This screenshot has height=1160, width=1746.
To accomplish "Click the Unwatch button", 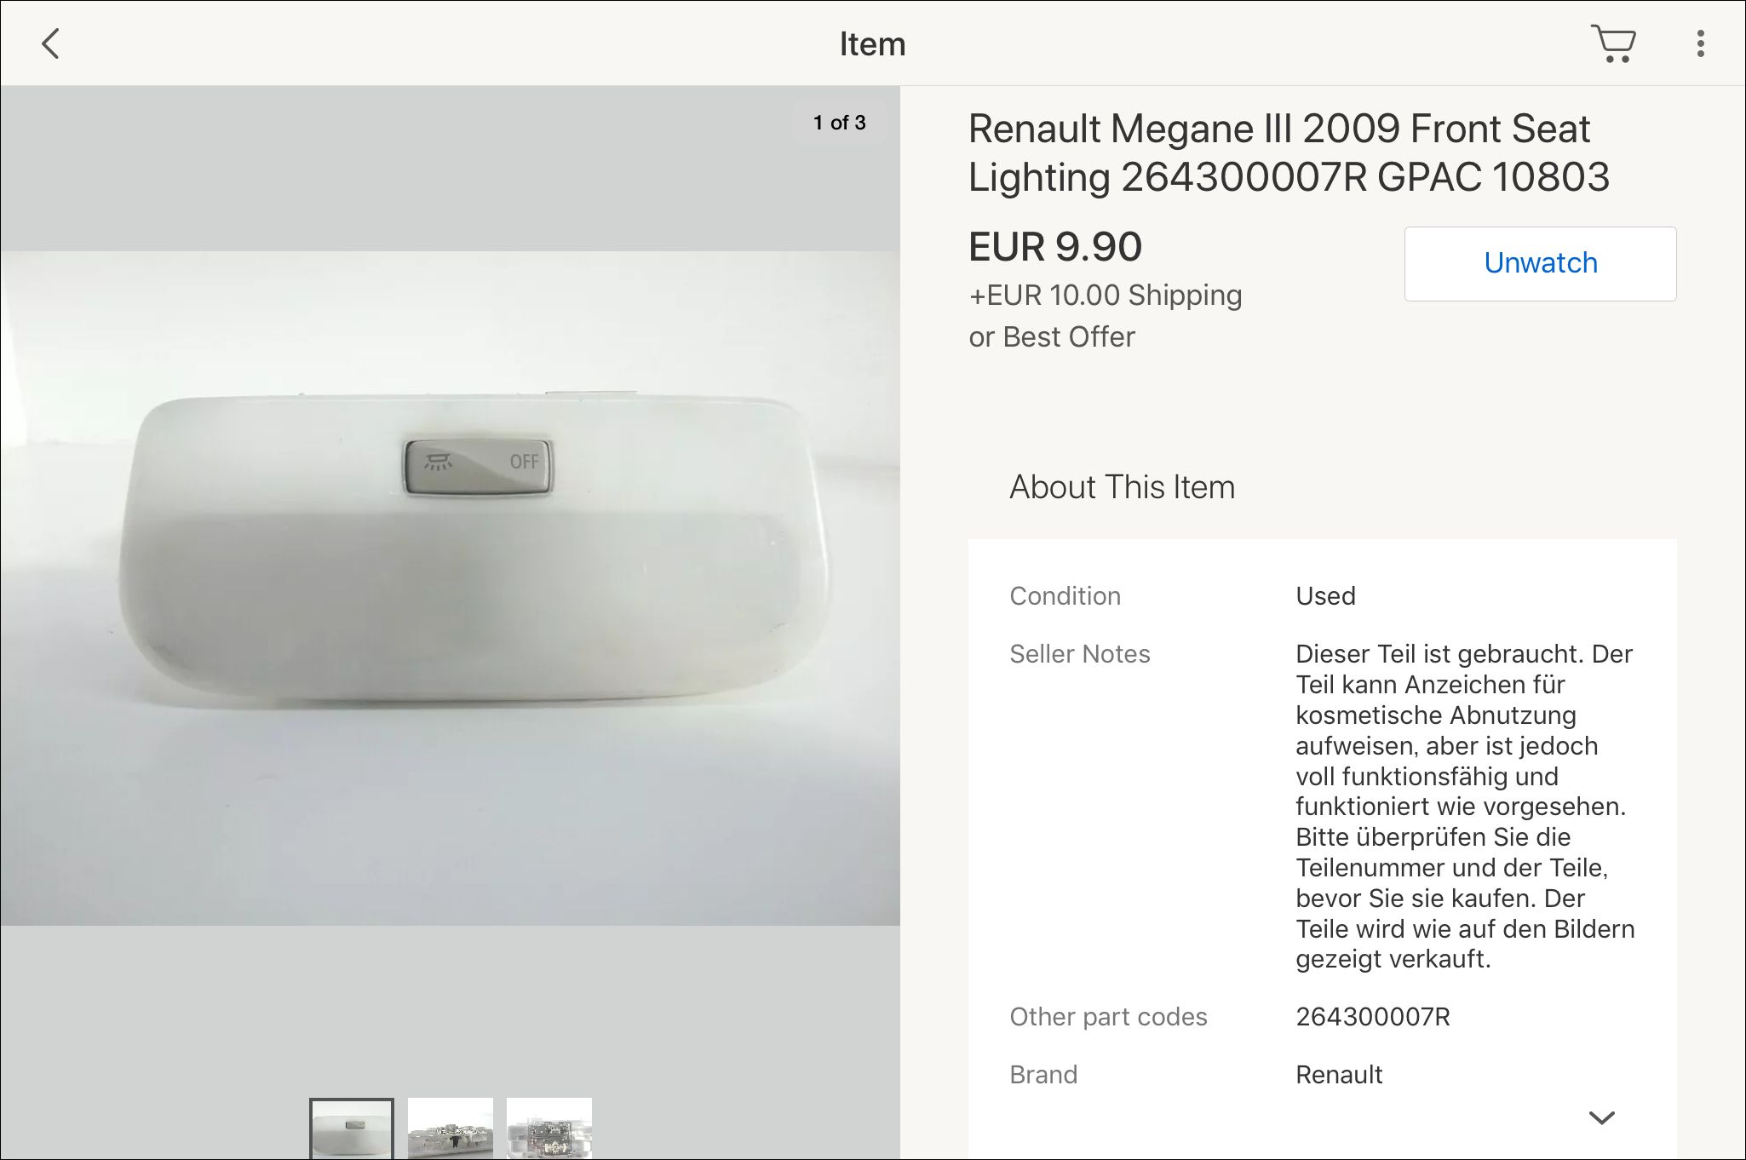I will [1540, 263].
